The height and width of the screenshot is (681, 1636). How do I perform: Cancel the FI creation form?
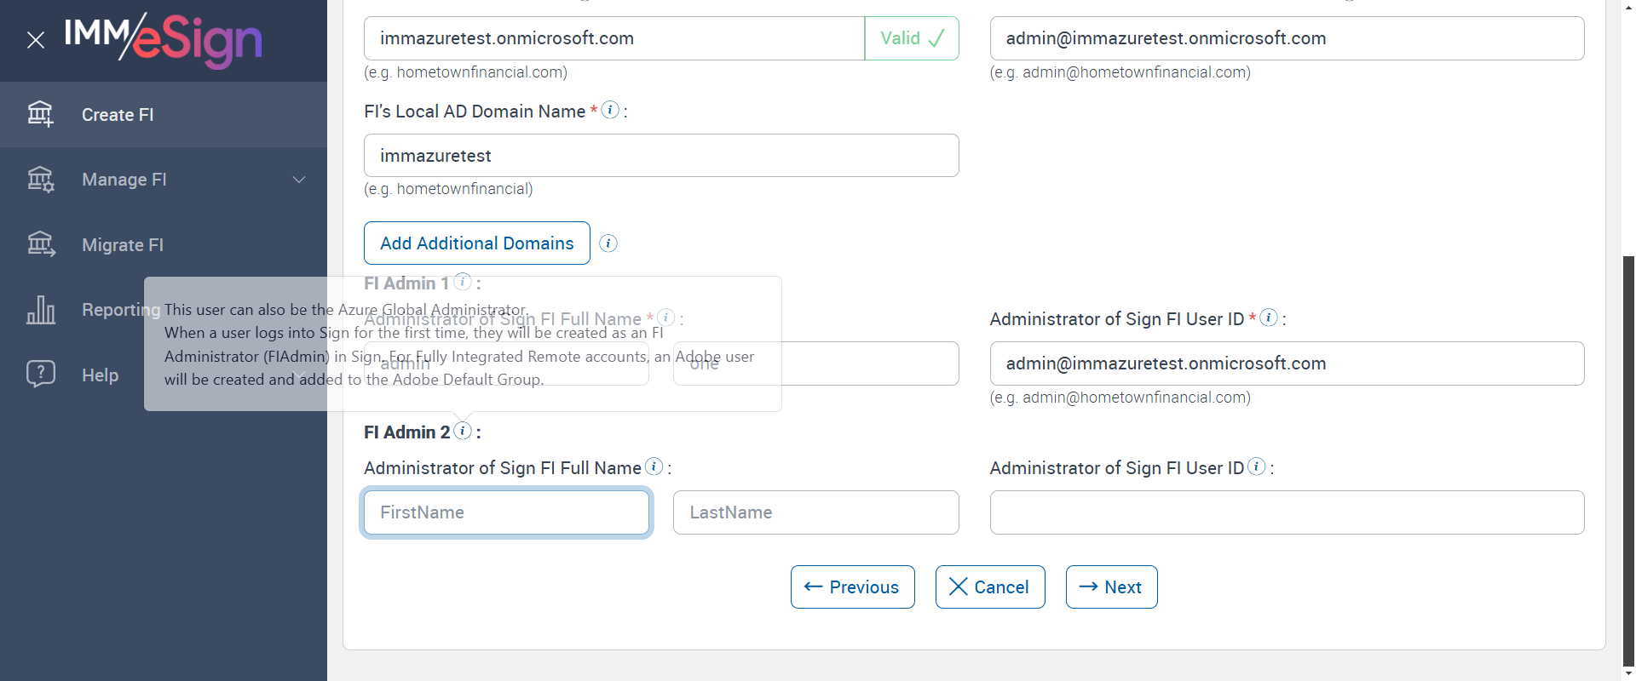[989, 587]
